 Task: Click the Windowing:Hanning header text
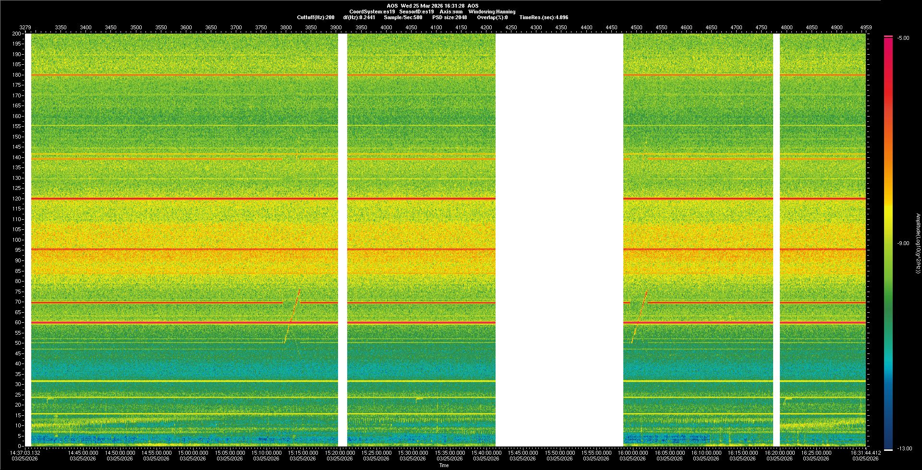pyautogui.click(x=492, y=12)
